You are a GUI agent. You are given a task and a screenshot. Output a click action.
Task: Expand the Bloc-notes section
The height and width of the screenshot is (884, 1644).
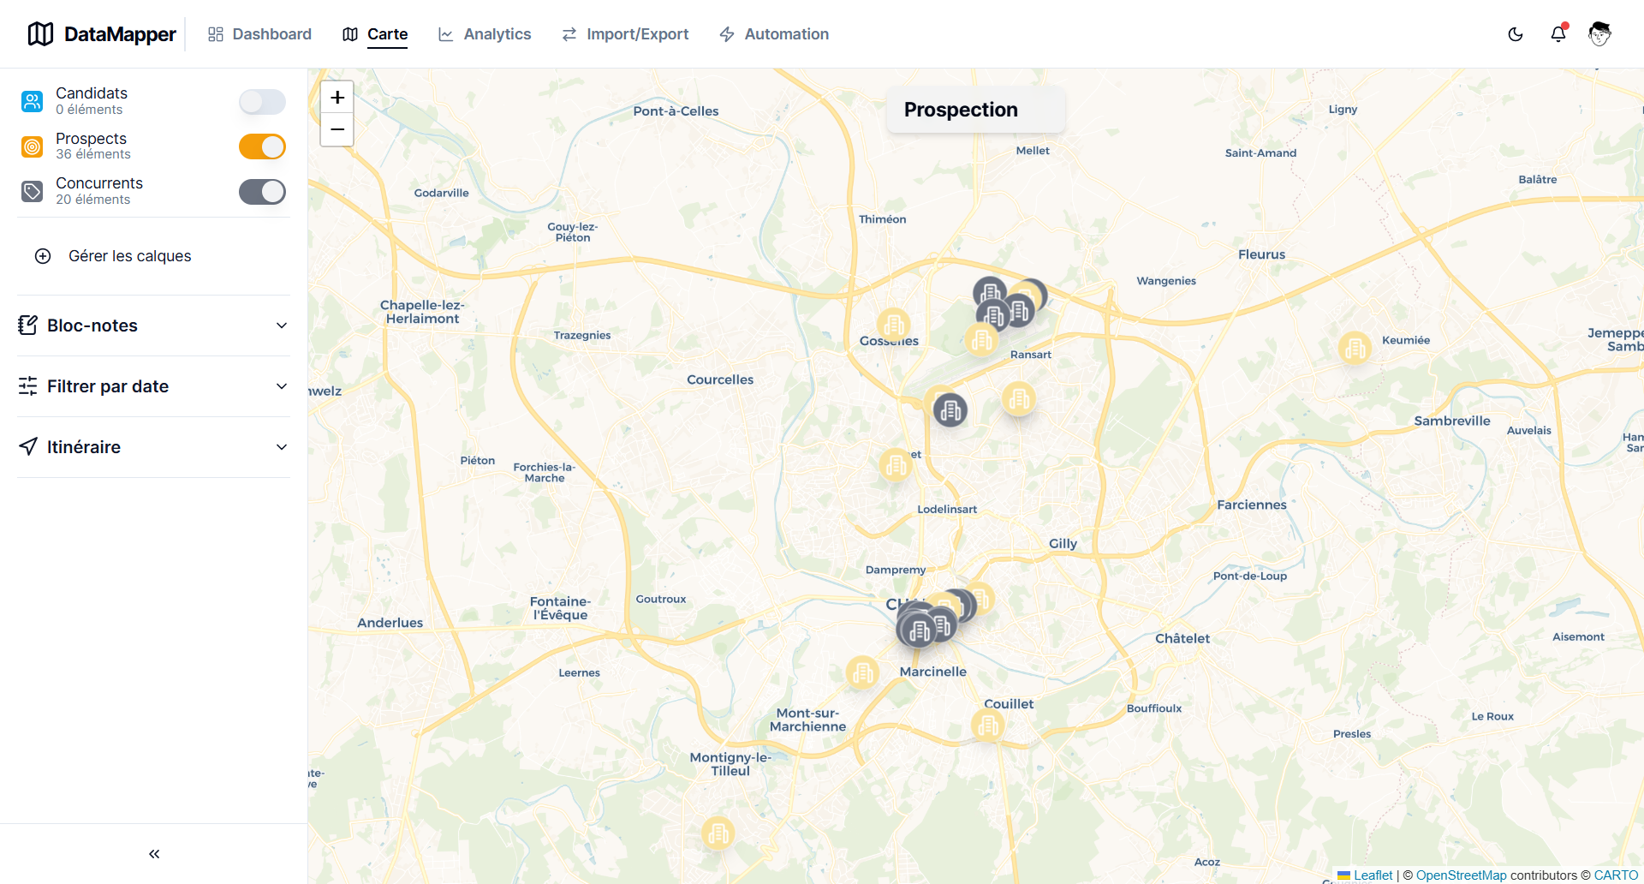click(282, 325)
